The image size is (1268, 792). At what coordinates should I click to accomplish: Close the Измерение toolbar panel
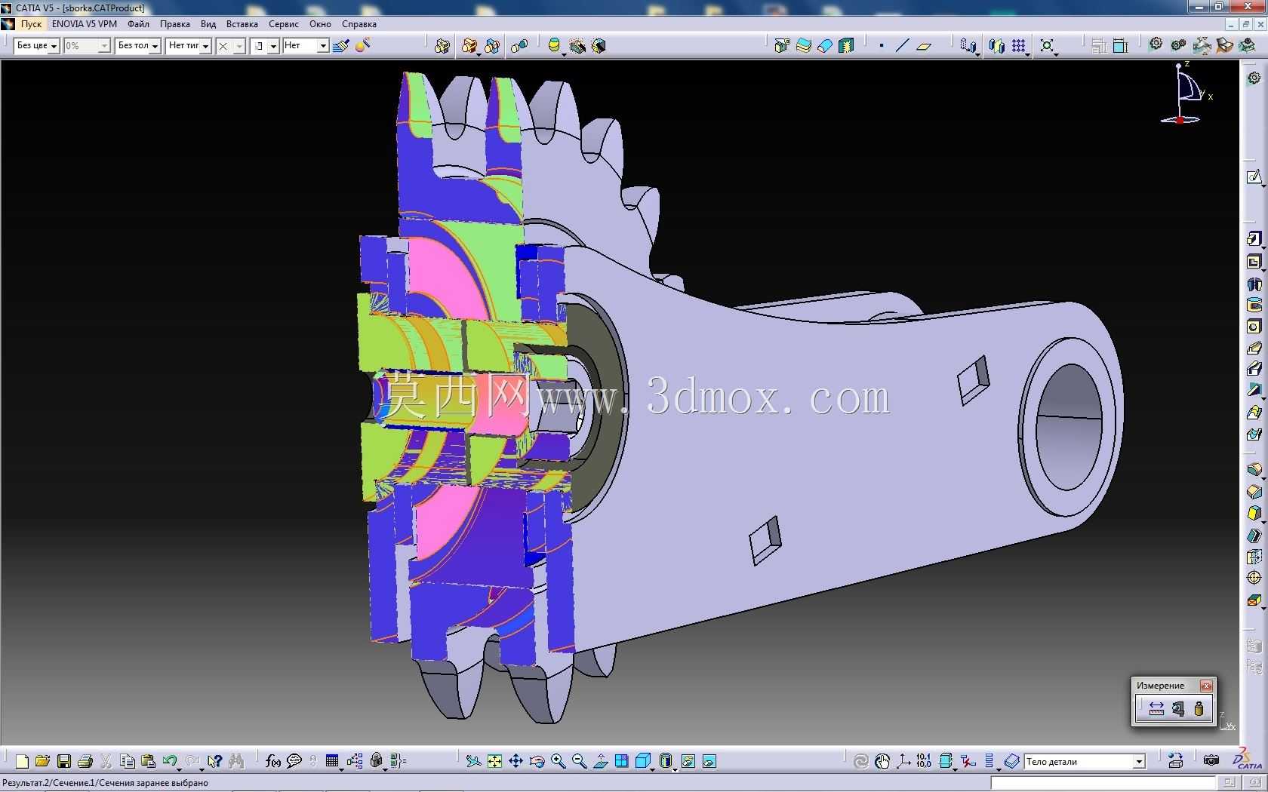(x=1206, y=686)
